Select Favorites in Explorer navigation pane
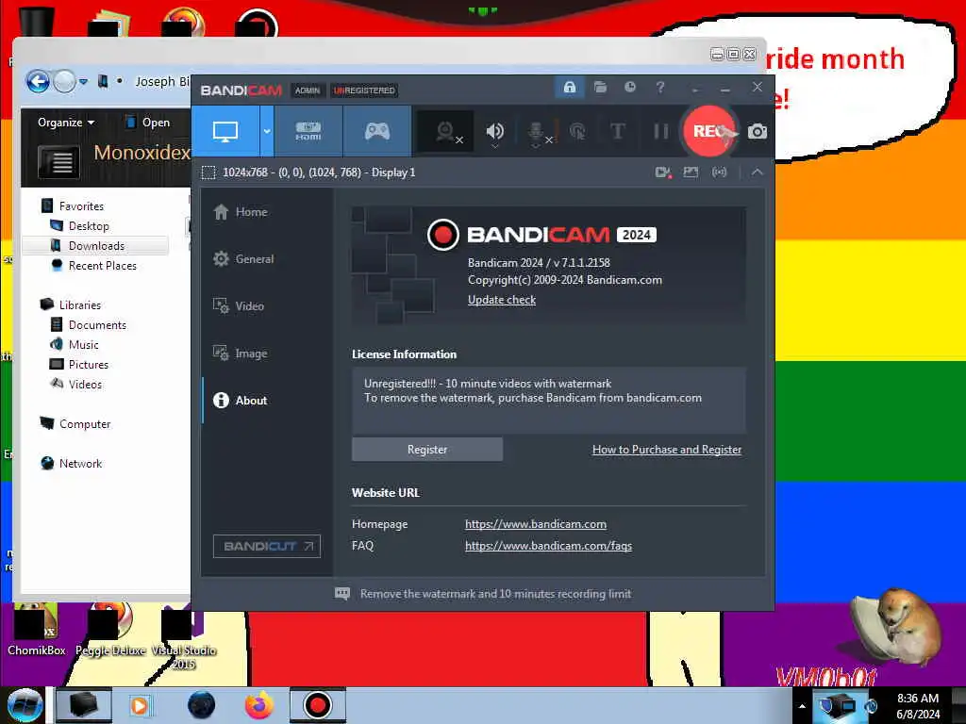Screen dimensions: 966x724 coord(81,206)
